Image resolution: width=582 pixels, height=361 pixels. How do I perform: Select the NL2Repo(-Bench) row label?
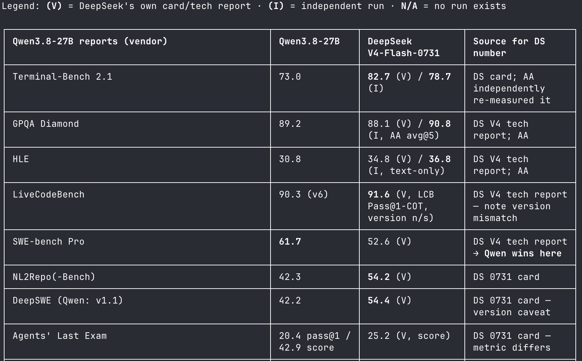click(x=54, y=277)
